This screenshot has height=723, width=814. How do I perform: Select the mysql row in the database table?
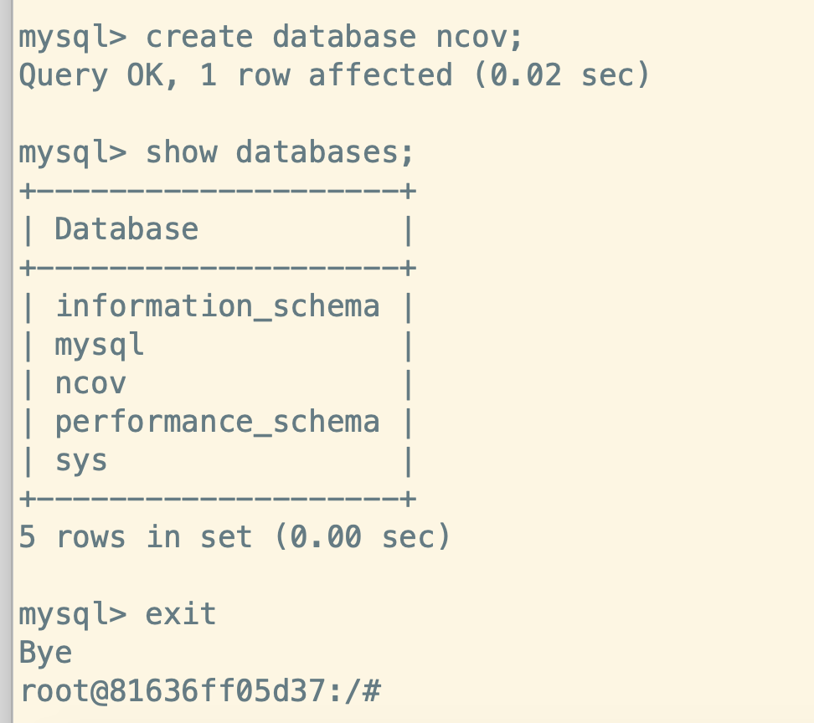pyautogui.click(x=100, y=345)
